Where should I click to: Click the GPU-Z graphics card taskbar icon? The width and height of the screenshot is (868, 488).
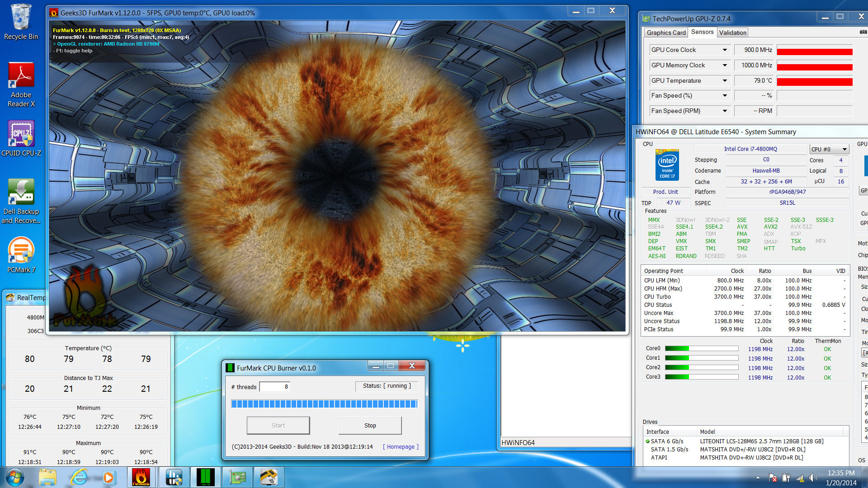(x=238, y=477)
